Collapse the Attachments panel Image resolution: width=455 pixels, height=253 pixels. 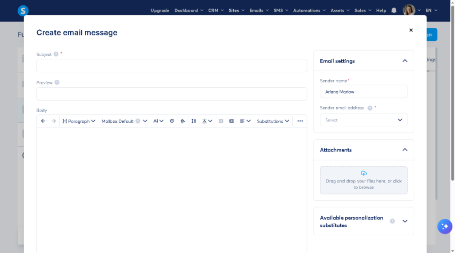tap(405, 150)
